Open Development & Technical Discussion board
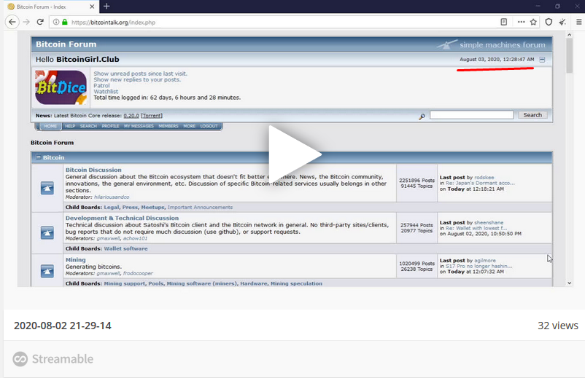 point(122,218)
